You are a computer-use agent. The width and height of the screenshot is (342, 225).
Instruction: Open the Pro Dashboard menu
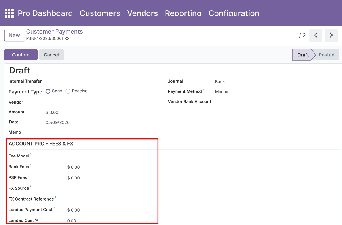tap(45, 13)
